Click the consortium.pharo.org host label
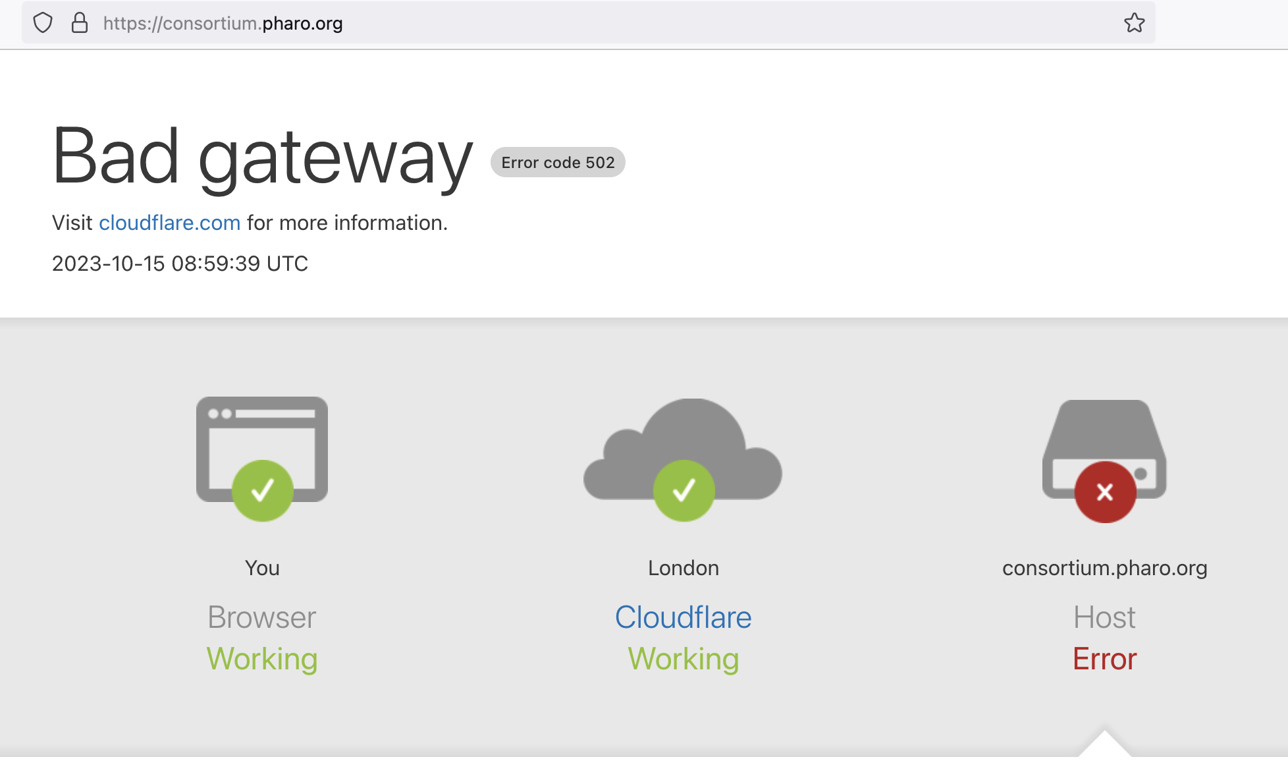 click(x=1104, y=568)
